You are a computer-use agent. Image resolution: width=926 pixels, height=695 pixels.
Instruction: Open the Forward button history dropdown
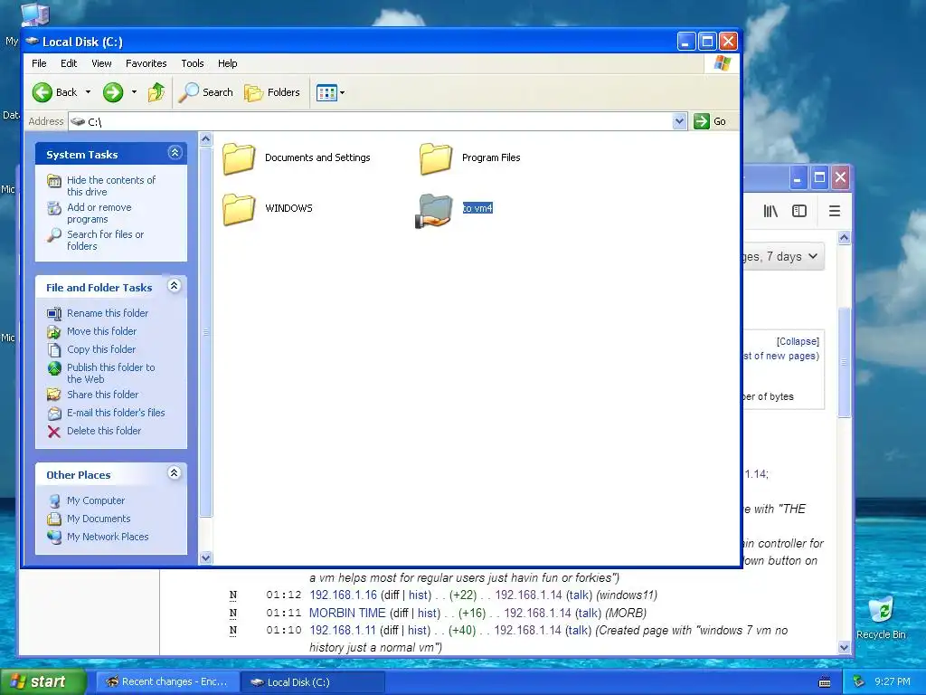coord(134,92)
